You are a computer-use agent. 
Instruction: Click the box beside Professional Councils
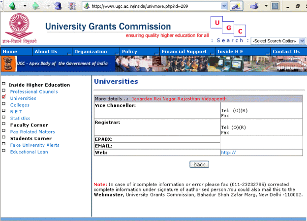[x=3, y=91]
